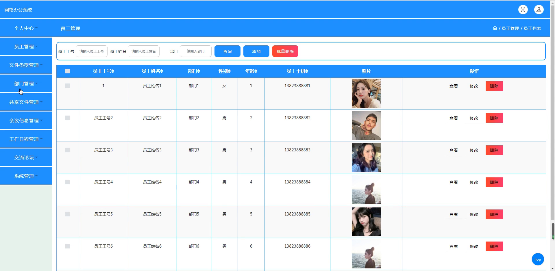The image size is (555, 271).
Task: Click the fullscreen toggle icon in header
Action: pyautogui.click(x=523, y=10)
